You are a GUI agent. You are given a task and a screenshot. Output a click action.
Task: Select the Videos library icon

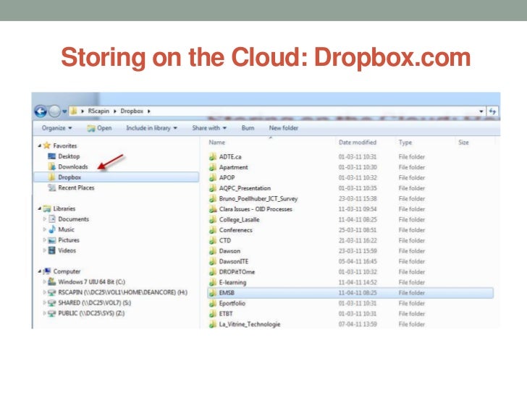point(52,250)
